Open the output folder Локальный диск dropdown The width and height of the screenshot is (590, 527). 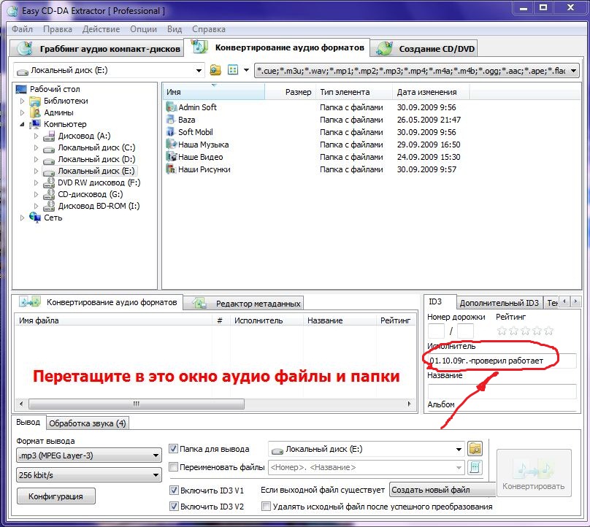click(x=459, y=449)
